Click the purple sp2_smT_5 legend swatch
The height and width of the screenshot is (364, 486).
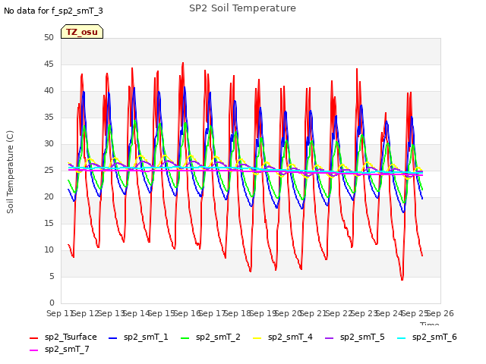coord(329,338)
